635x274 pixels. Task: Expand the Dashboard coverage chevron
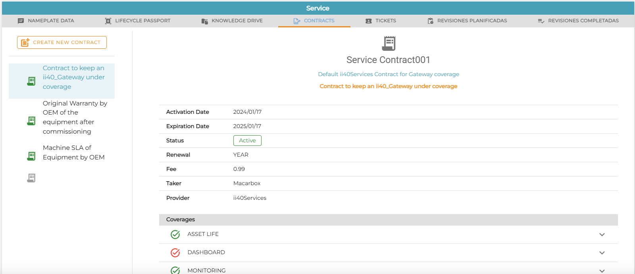(x=602, y=253)
